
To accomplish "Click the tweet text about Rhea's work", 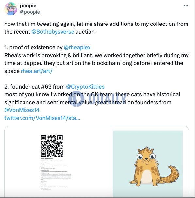I will coord(96,63).
